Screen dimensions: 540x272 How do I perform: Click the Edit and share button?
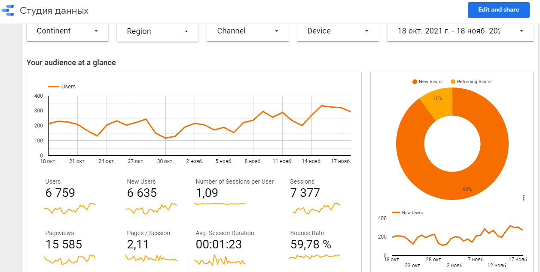point(498,10)
